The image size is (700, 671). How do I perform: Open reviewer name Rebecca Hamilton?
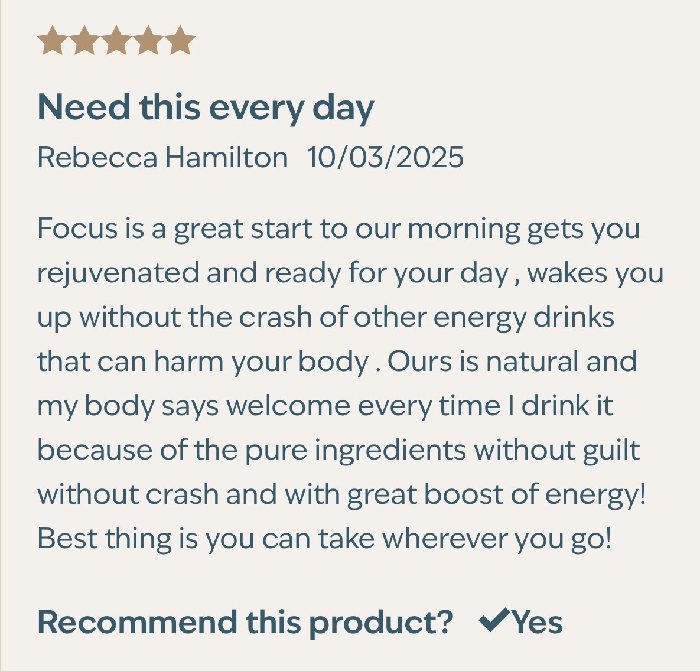(x=162, y=158)
